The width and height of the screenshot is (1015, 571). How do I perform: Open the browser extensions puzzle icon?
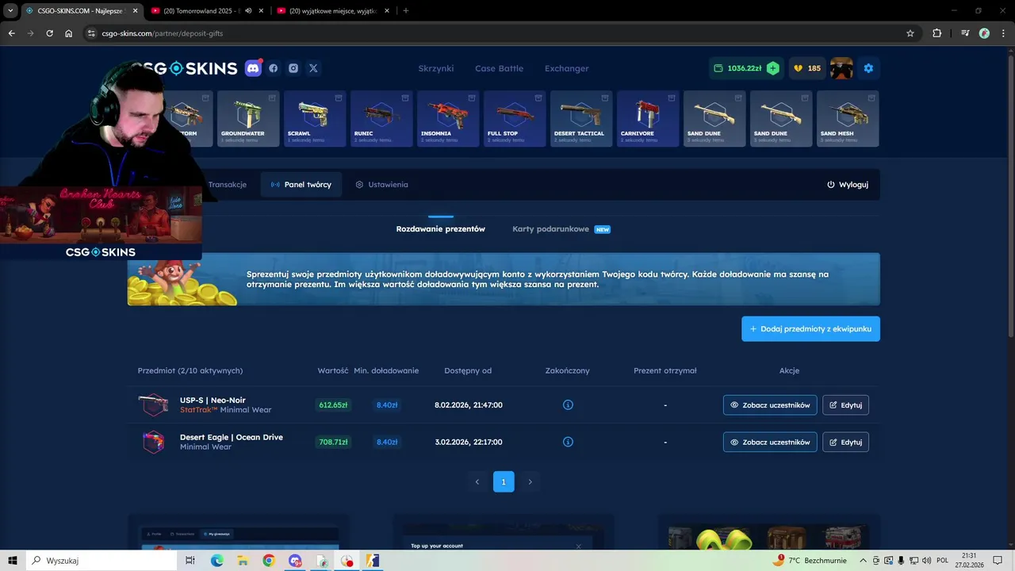(936, 33)
